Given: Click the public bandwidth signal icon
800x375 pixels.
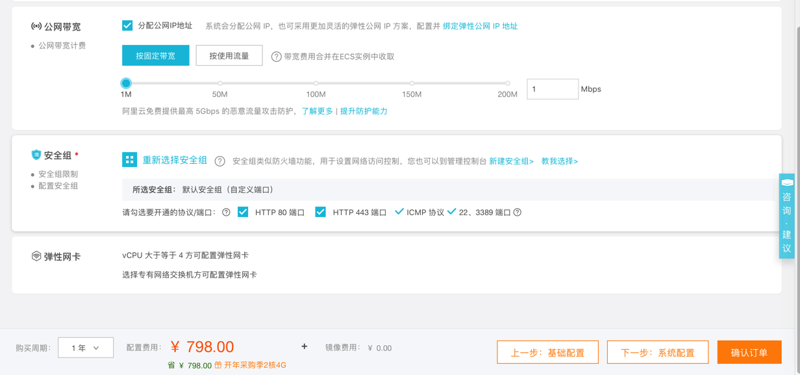Looking at the screenshot, I should [x=36, y=27].
